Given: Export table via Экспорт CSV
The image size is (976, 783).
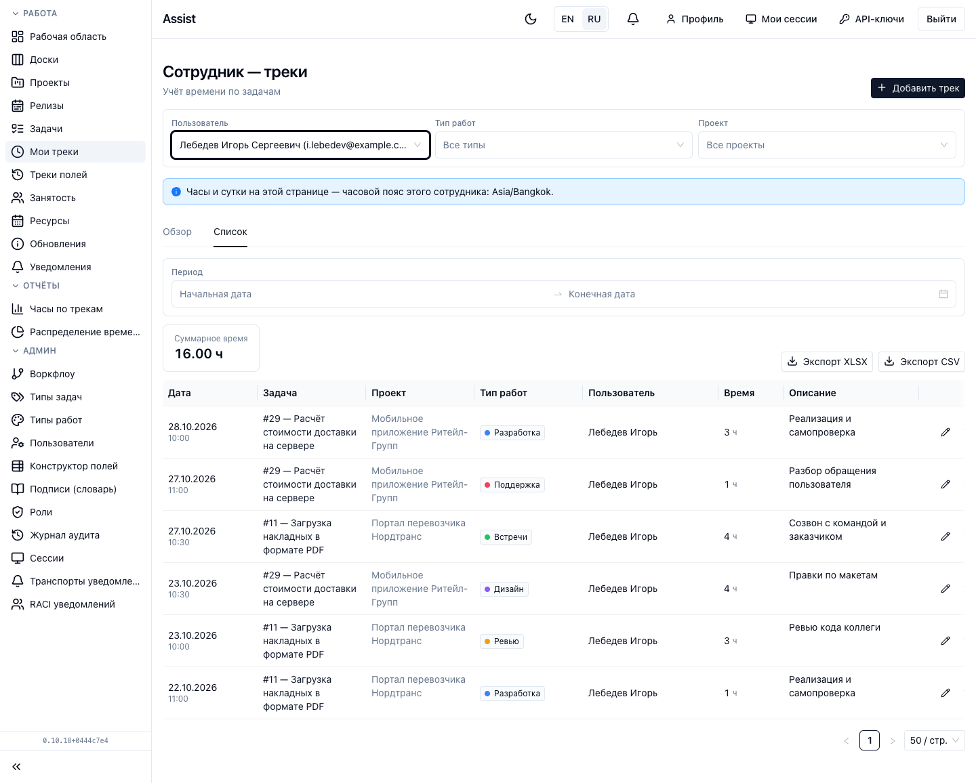Looking at the screenshot, I should click(x=922, y=362).
